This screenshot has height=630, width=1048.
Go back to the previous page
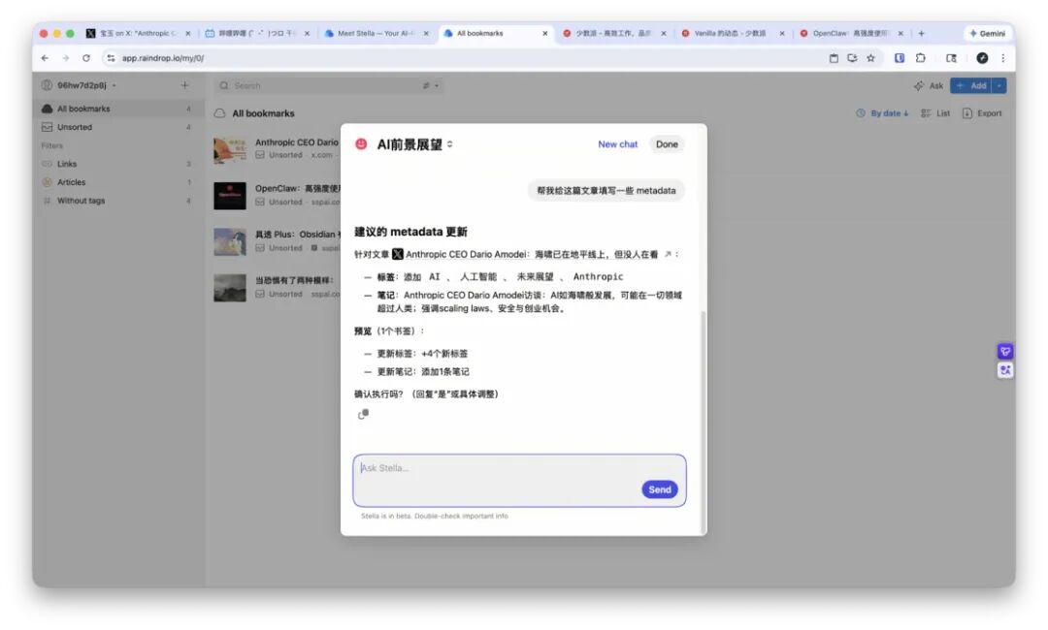[x=45, y=58]
